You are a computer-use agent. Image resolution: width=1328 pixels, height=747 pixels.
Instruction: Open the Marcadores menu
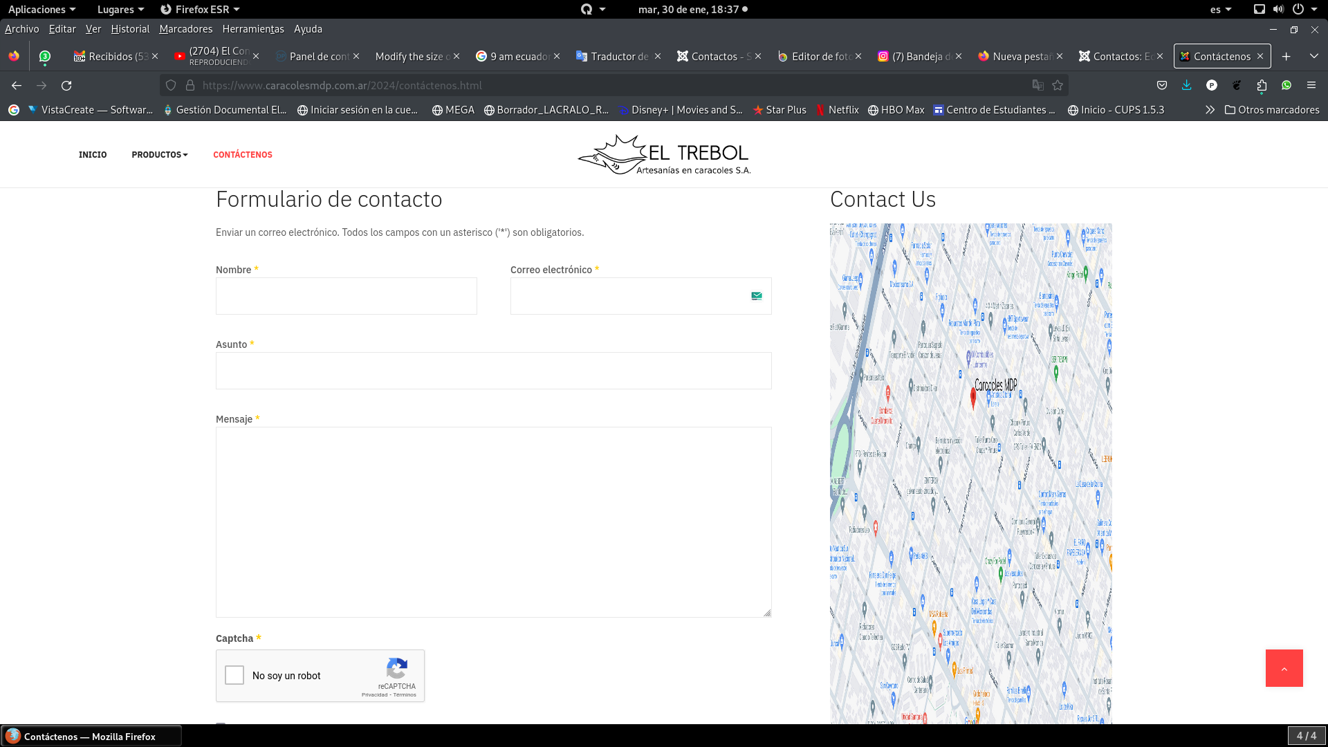185,29
